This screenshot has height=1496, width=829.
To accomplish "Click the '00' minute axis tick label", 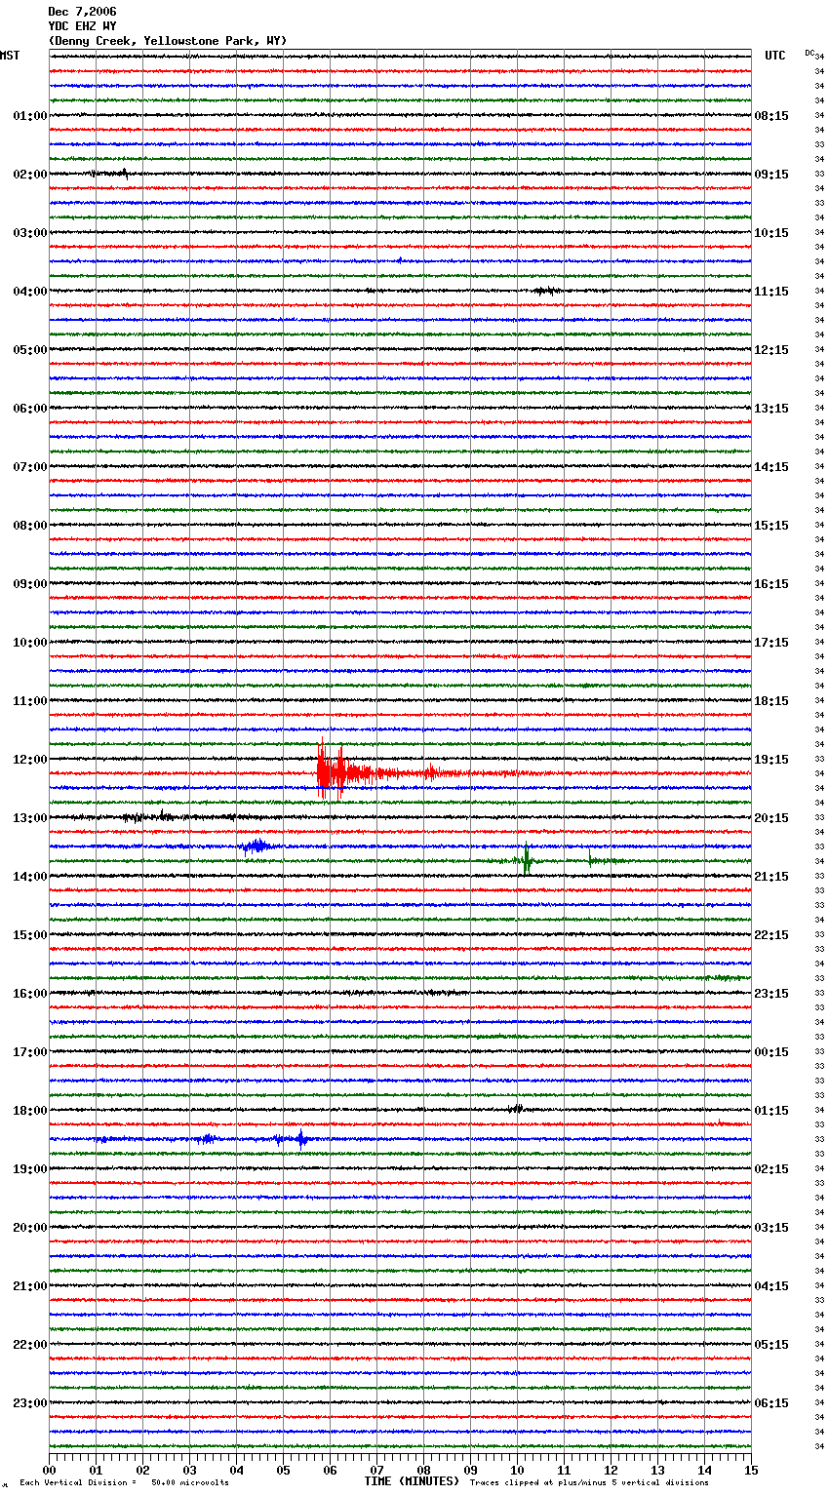I will (x=50, y=1471).
